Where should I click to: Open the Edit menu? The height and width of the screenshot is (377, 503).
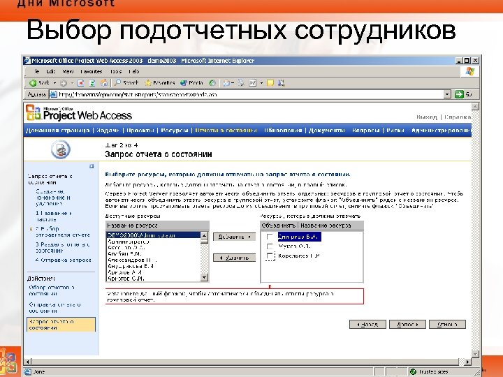[51, 71]
